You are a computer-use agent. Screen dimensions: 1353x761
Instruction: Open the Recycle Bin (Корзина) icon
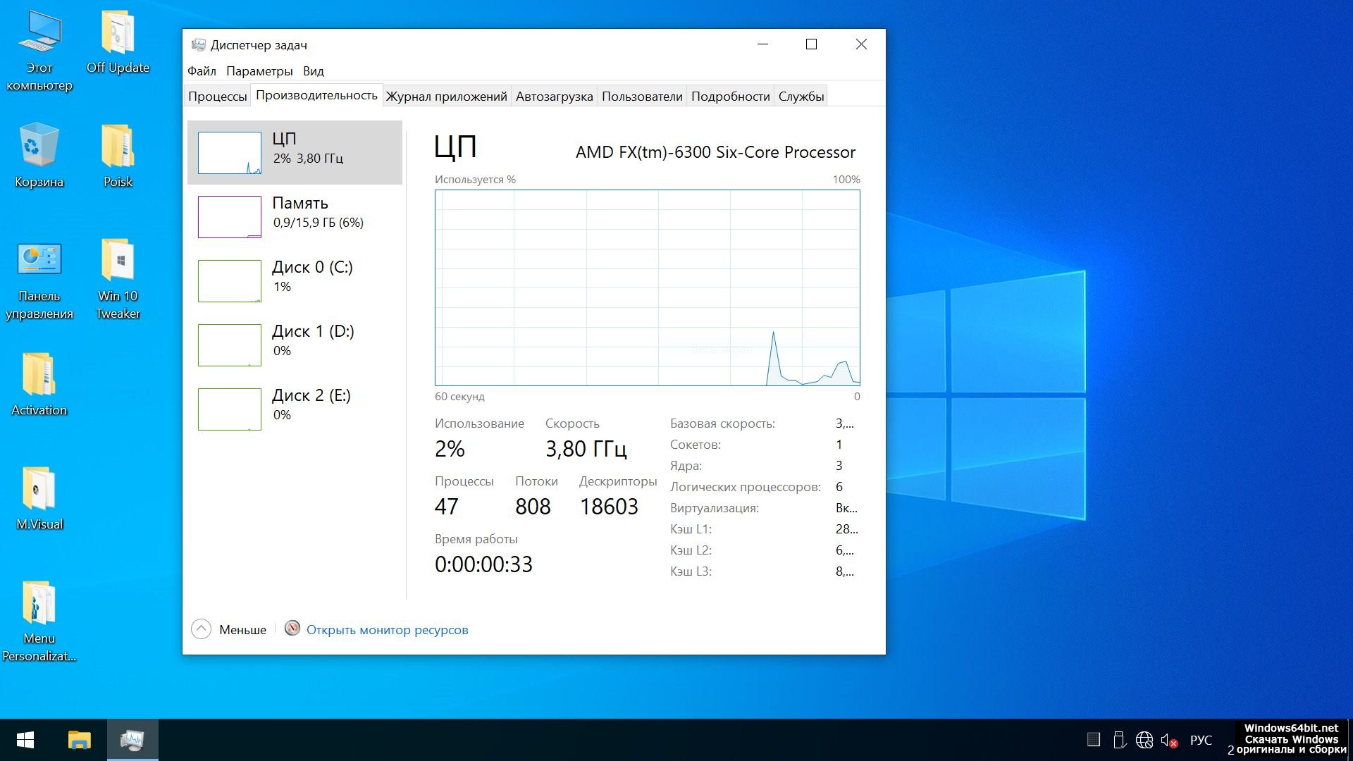point(39,148)
